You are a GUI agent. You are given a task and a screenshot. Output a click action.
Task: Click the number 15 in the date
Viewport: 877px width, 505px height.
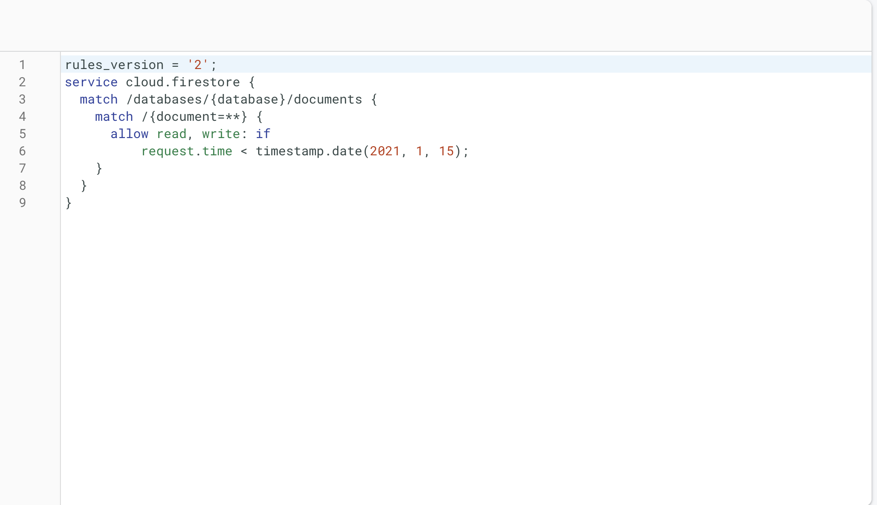click(446, 151)
